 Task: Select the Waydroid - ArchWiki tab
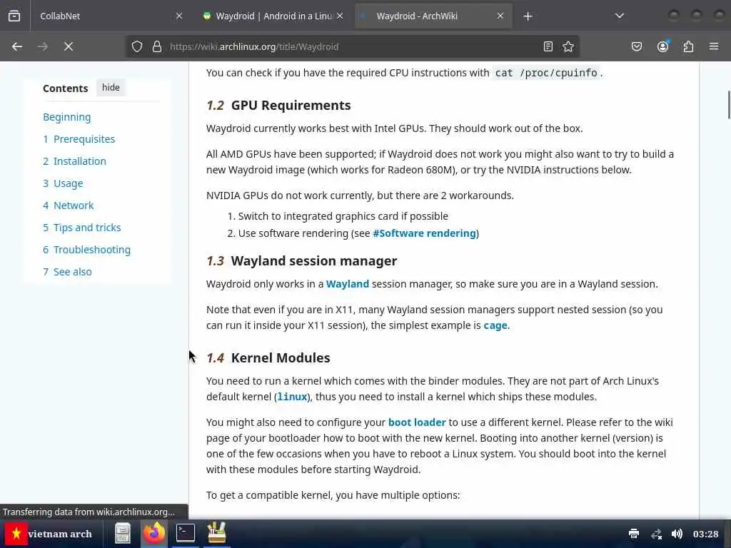point(433,16)
